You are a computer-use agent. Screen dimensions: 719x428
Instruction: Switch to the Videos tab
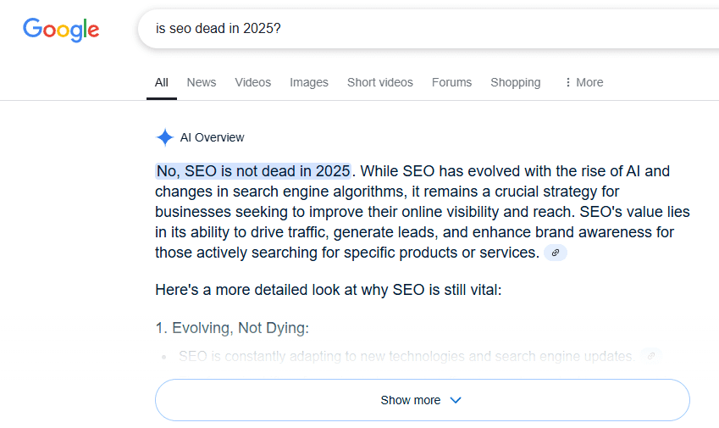tap(253, 82)
